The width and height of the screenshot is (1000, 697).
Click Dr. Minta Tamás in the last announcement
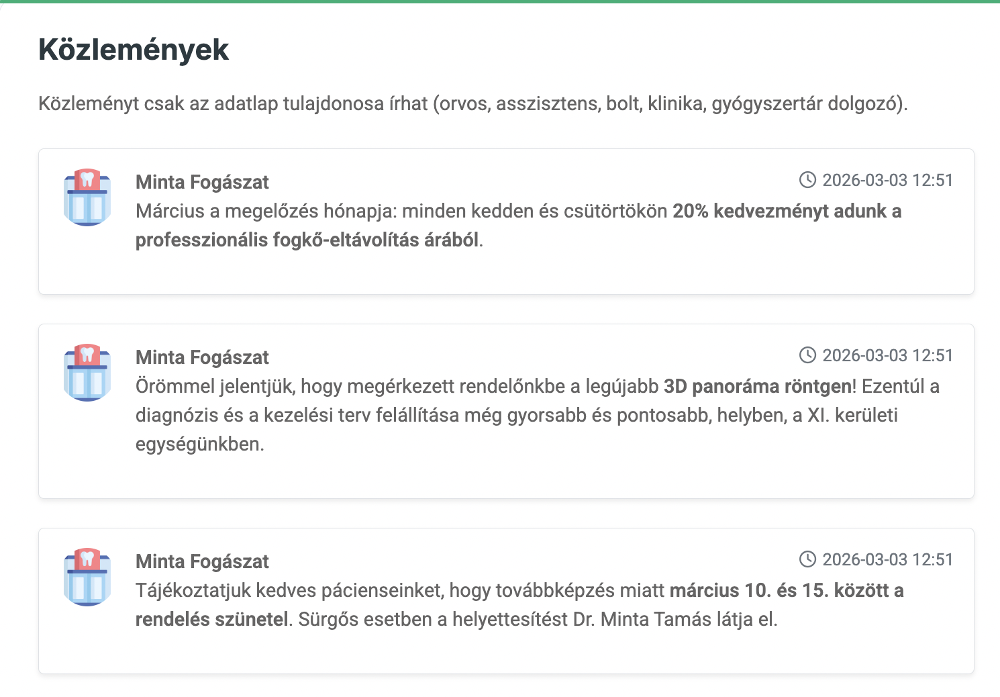(641, 619)
